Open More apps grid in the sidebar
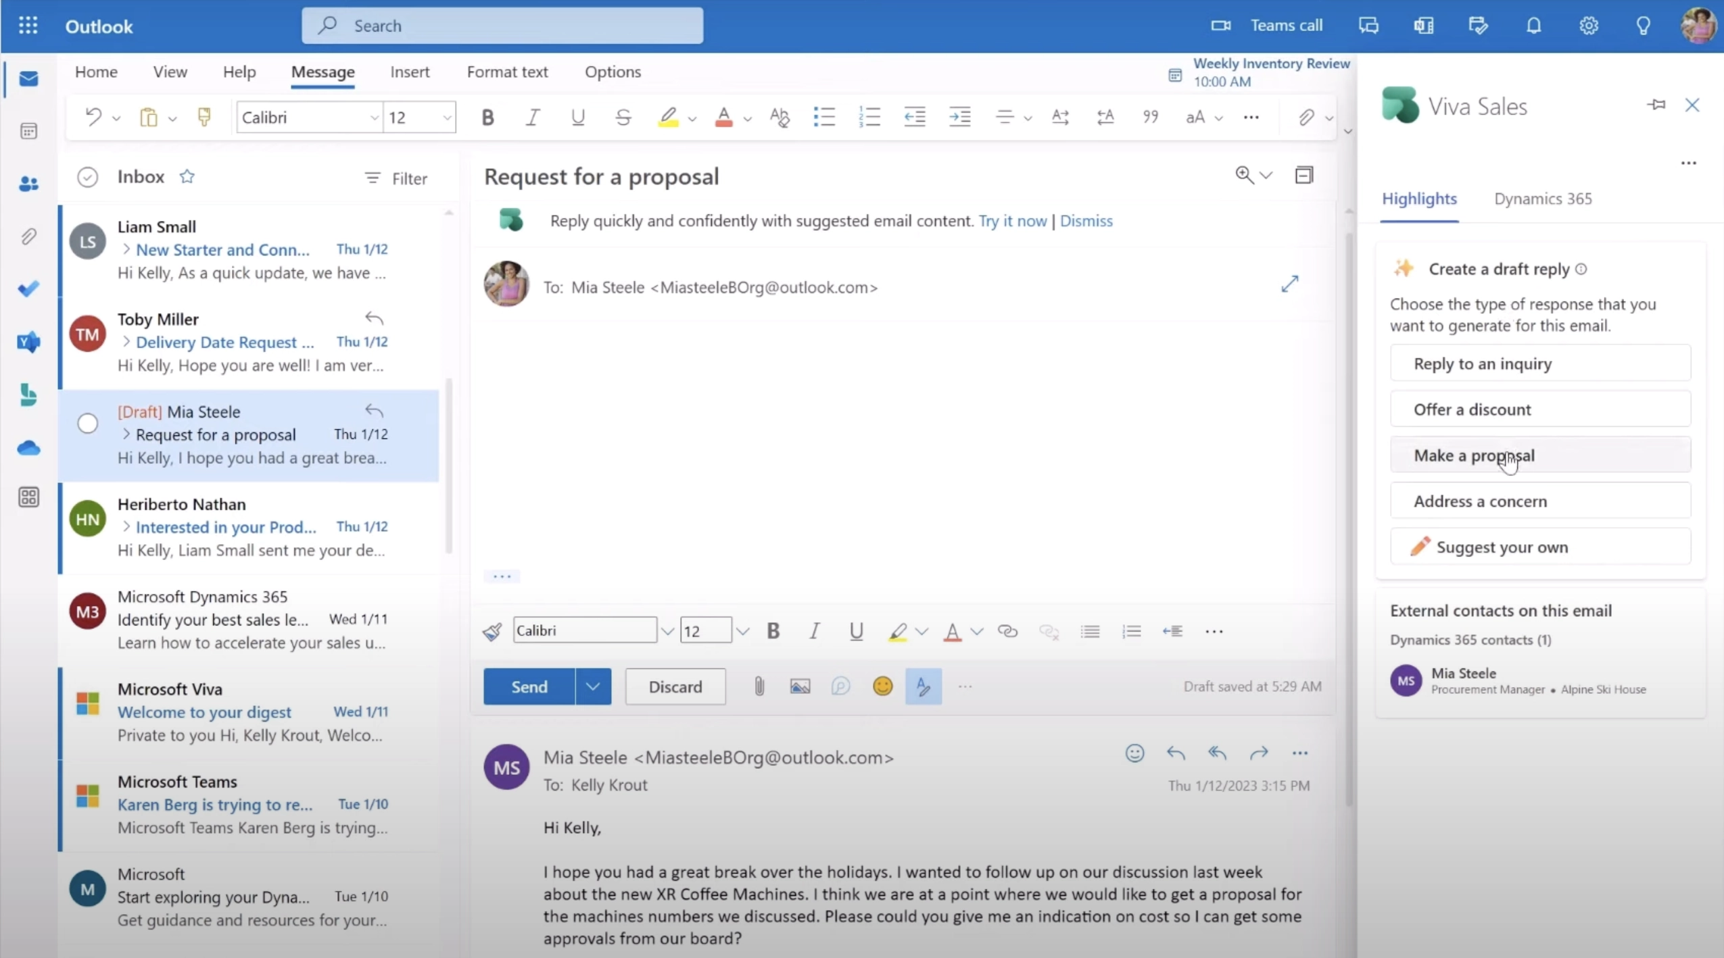 (28, 498)
